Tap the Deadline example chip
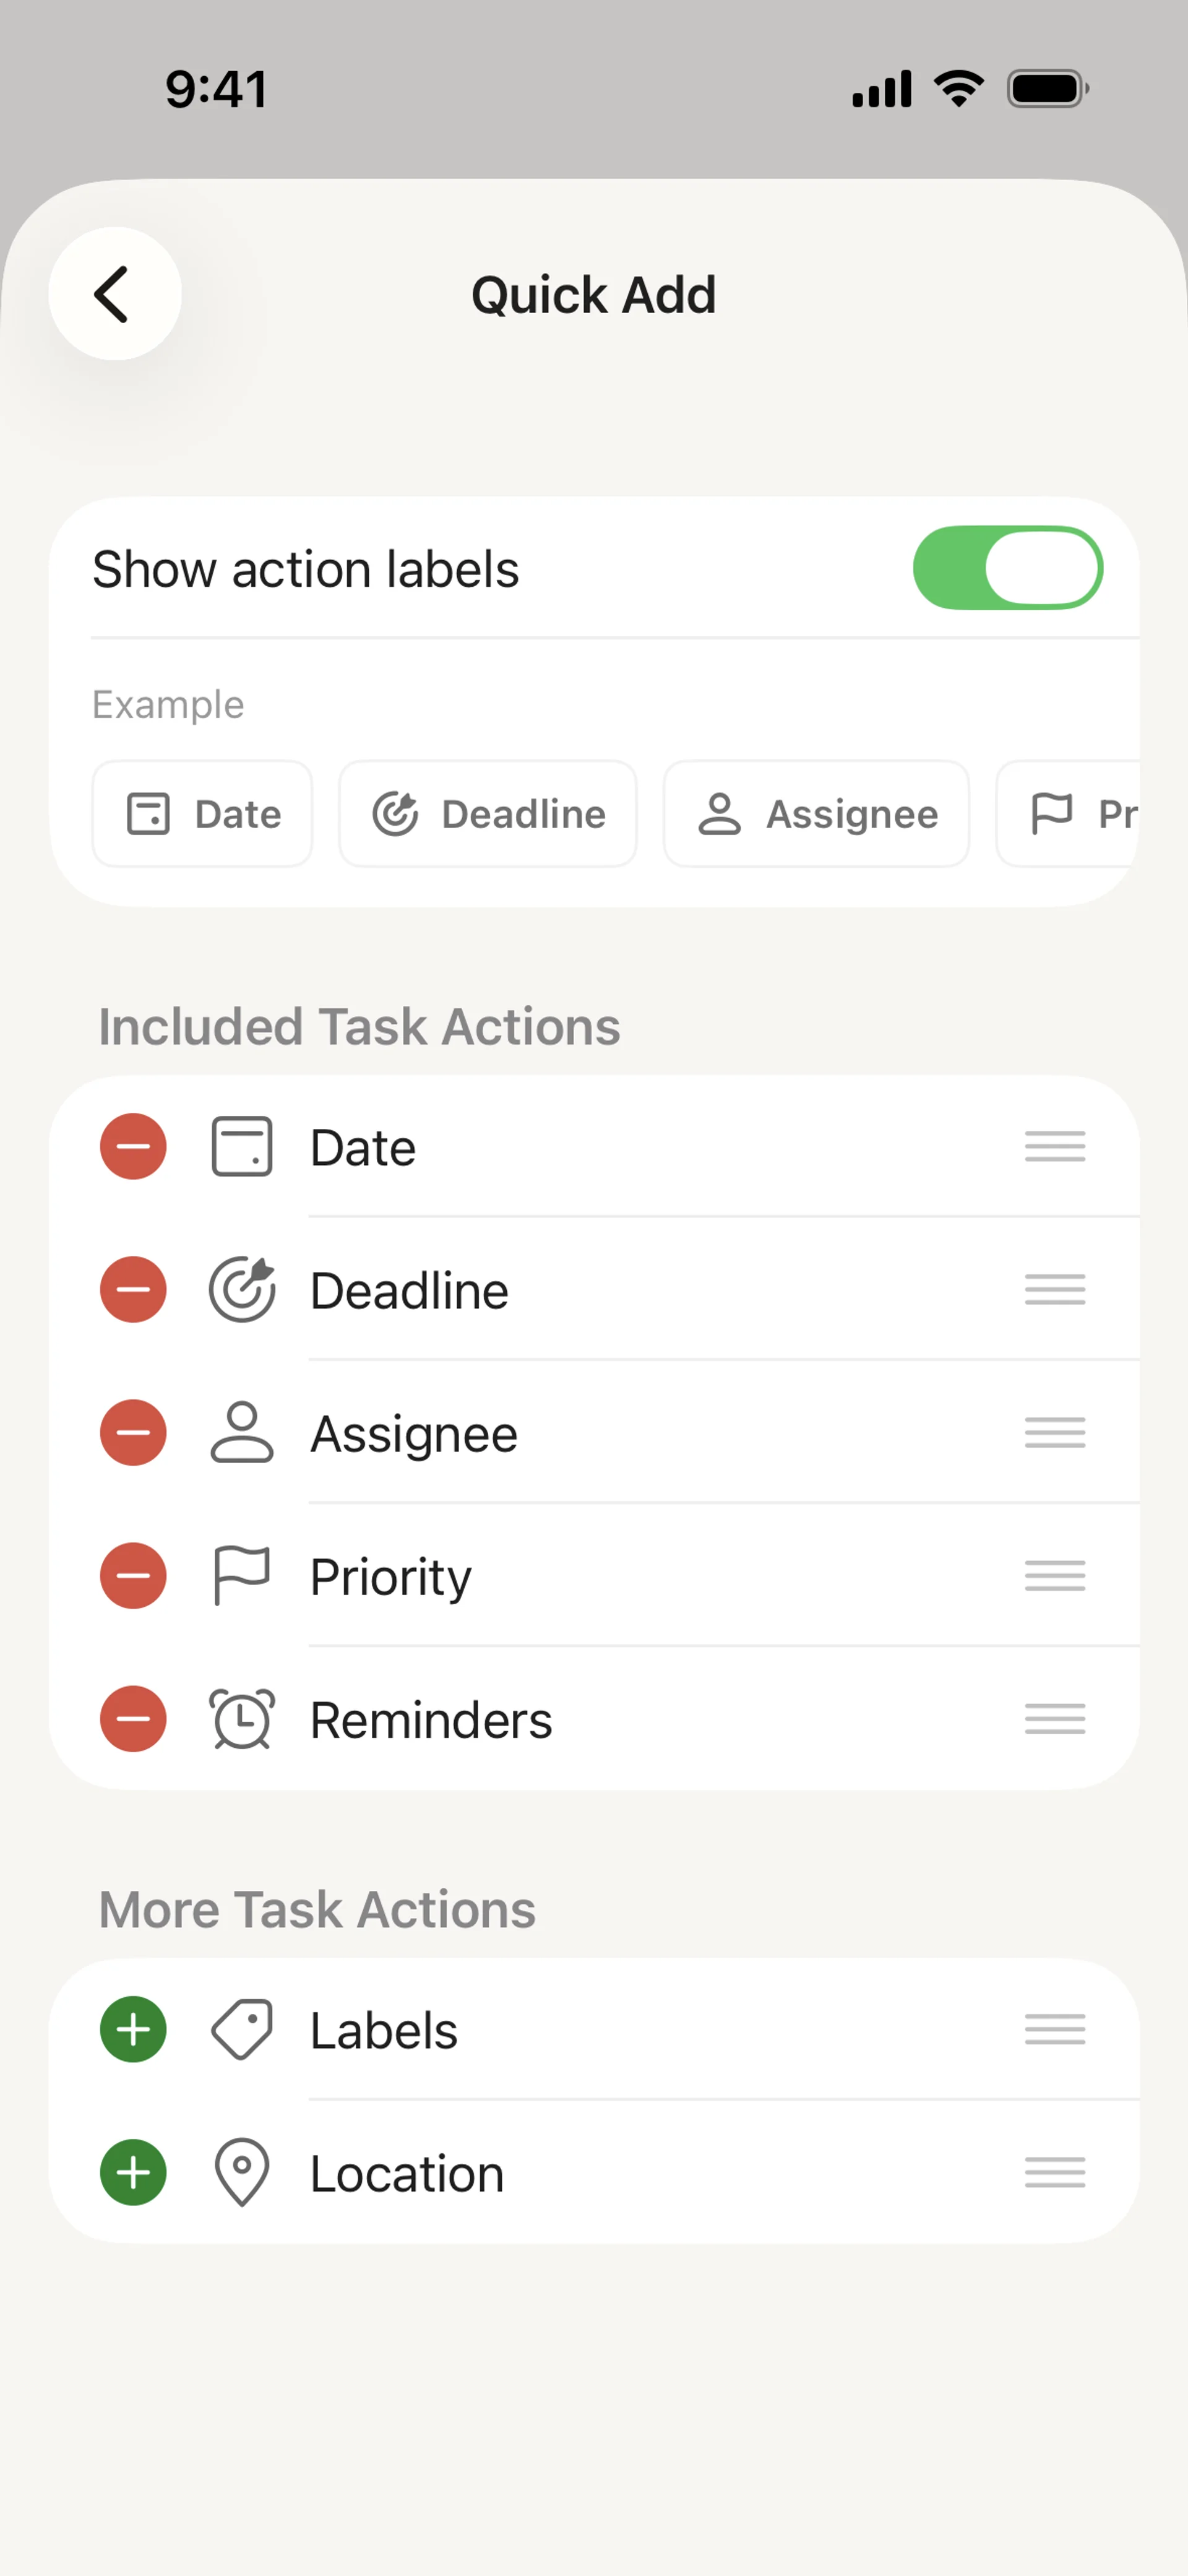1188x2576 pixels. [488, 814]
